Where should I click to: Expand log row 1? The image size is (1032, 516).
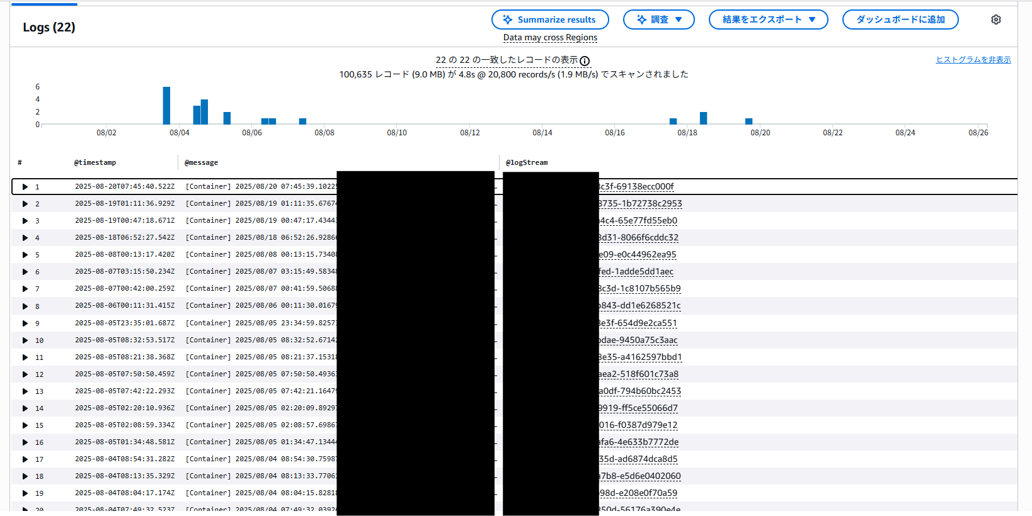click(25, 187)
